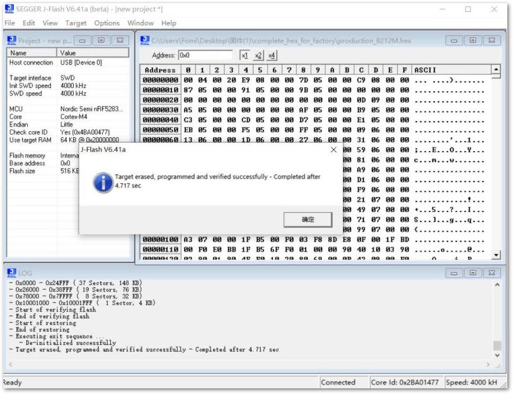Maximize the SEGGER J-Flash main window

pyautogui.click(x=468, y=9)
